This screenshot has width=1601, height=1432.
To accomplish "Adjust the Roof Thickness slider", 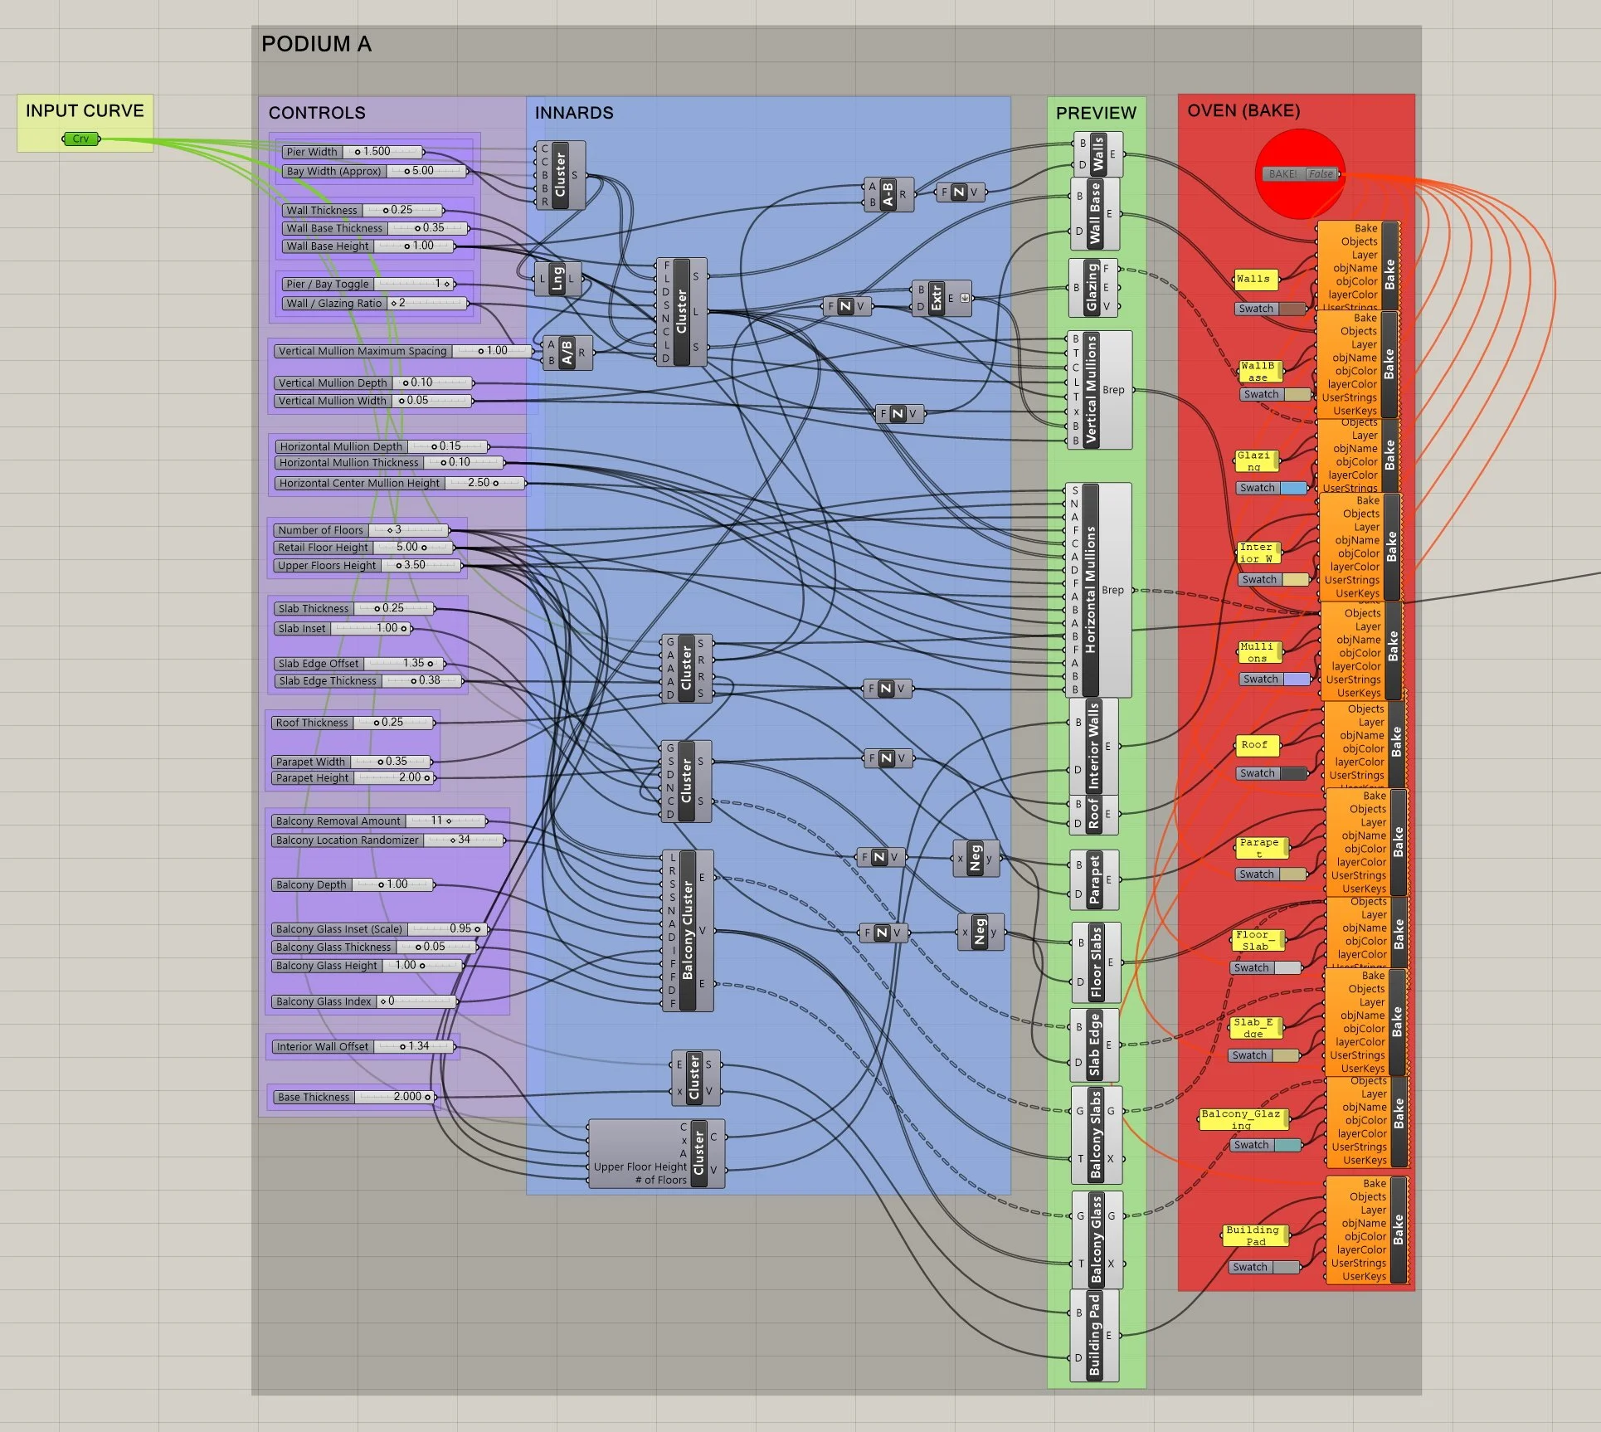I will point(353,723).
